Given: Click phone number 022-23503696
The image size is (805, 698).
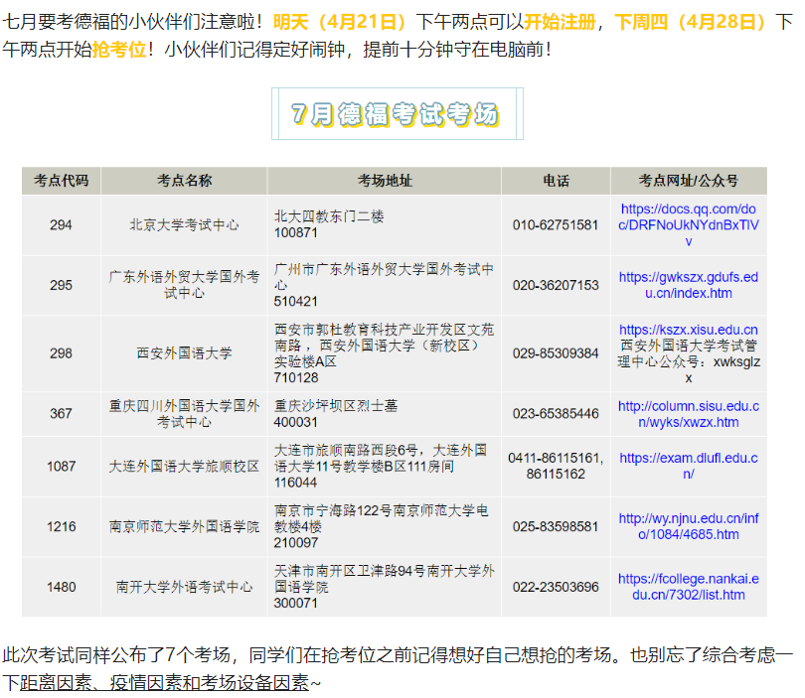Looking at the screenshot, I should 556,587.
